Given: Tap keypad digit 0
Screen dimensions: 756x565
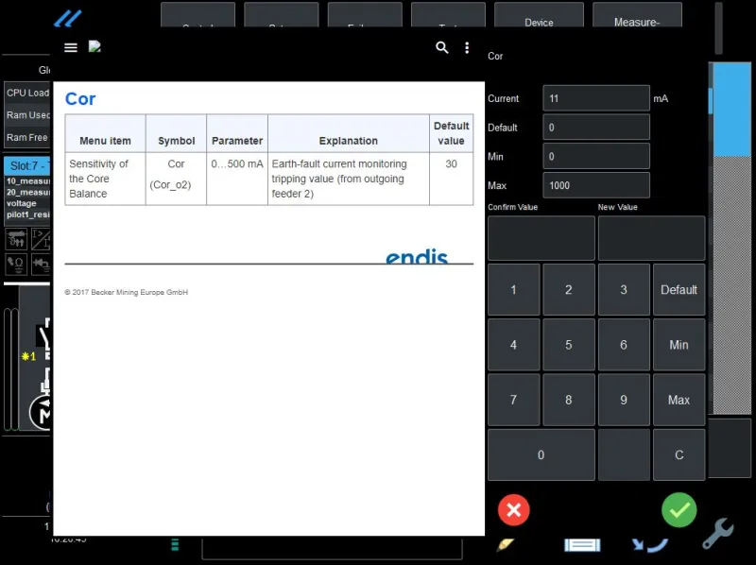Looking at the screenshot, I should [541, 454].
